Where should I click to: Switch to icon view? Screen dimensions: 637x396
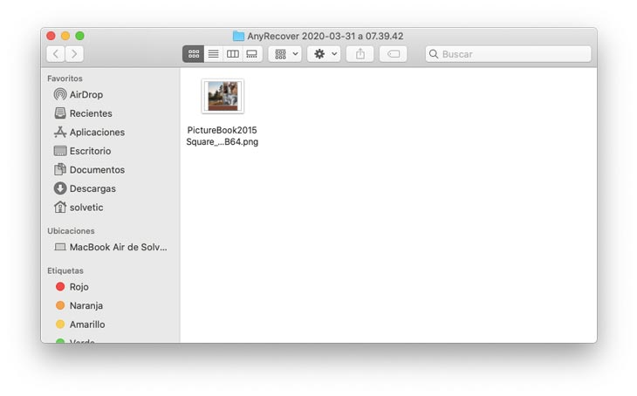(x=194, y=54)
